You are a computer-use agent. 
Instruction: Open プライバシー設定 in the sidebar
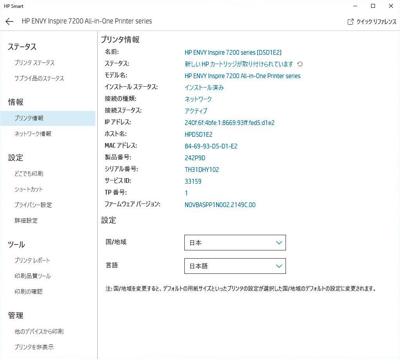tap(33, 205)
